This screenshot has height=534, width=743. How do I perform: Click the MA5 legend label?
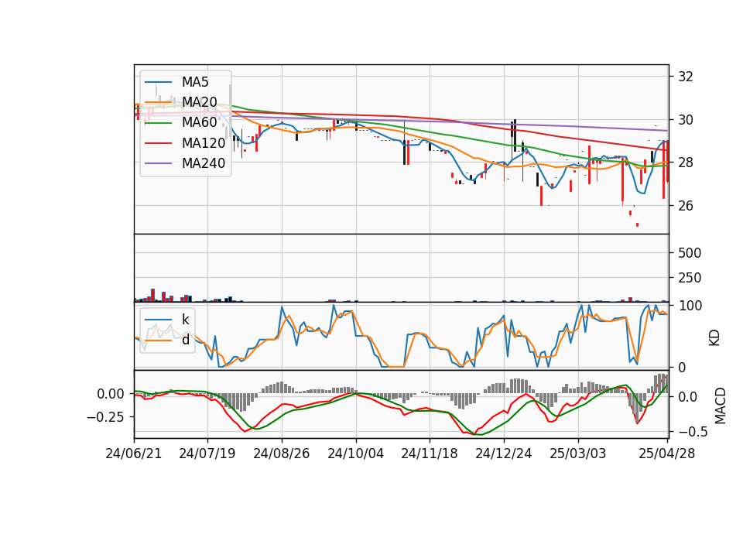click(x=195, y=82)
